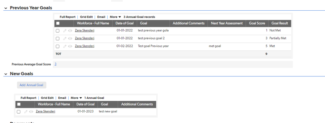
Task: Select 'Not Met' result cell
Action: pyautogui.click(x=275, y=30)
